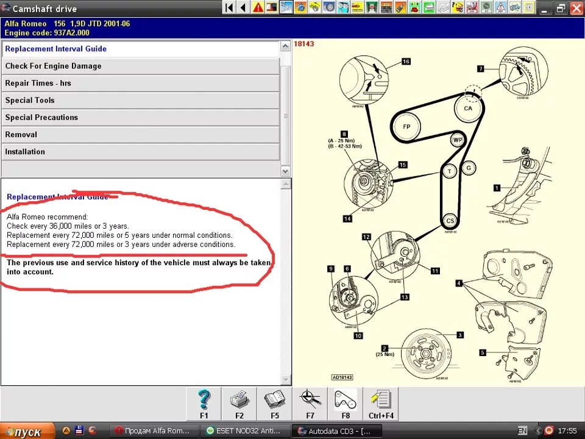The height and width of the screenshot is (439, 585).
Task: Go back using the left arrow icon
Action: point(243,7)
